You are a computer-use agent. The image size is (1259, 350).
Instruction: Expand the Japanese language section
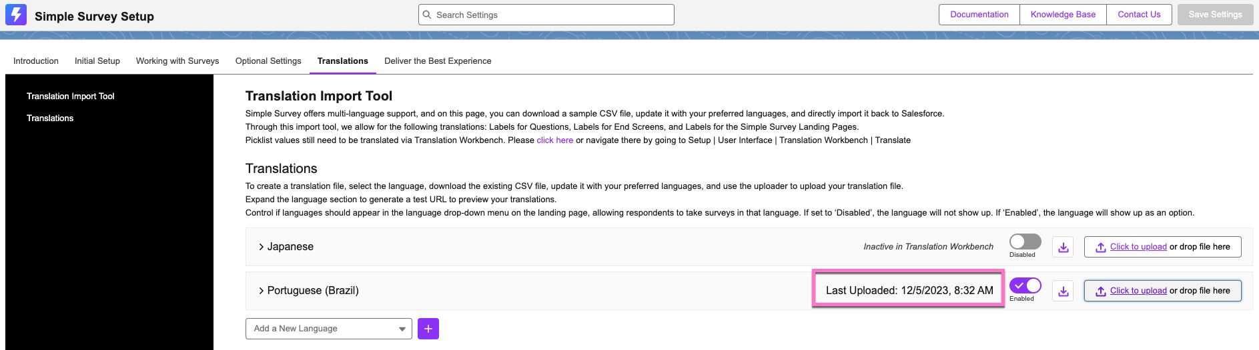click(x=261, y=247)
